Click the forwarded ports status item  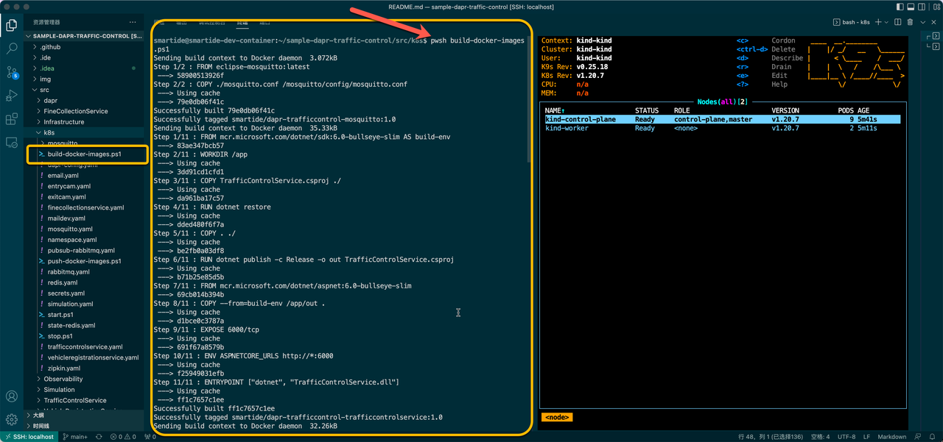(150, 437)
